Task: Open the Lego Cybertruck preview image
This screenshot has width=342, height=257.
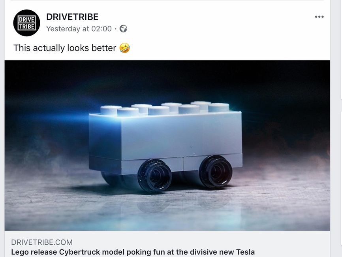Action: [x=167, y=146]
